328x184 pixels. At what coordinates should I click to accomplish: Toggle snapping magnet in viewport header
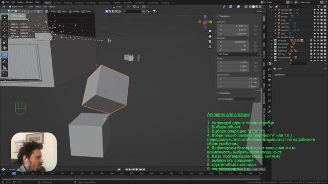pos(134,7)
